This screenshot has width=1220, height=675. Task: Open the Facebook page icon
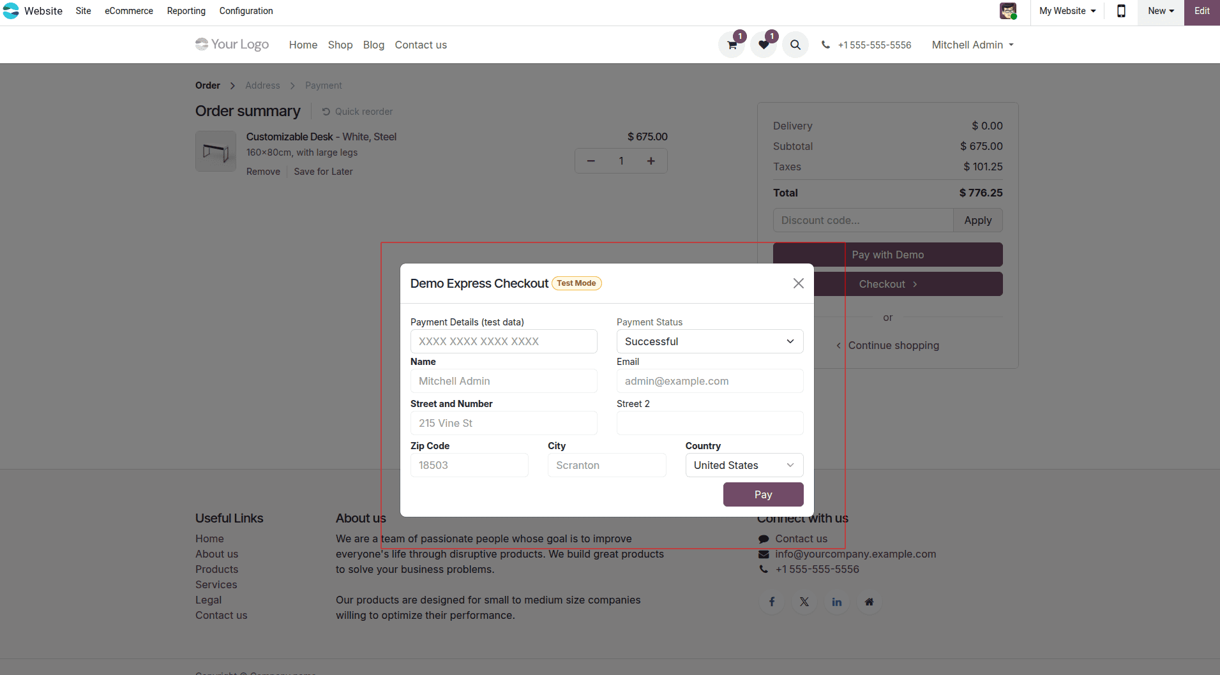coord(771,602)
